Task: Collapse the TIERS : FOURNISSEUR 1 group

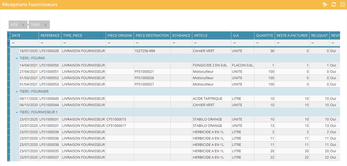Action: coord(17,113)
